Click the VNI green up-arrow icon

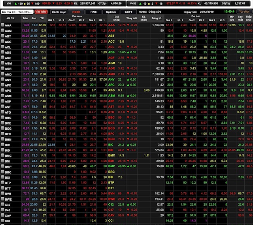click(14, 3)
